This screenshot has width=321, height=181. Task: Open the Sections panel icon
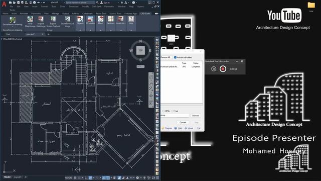(111, 19)
